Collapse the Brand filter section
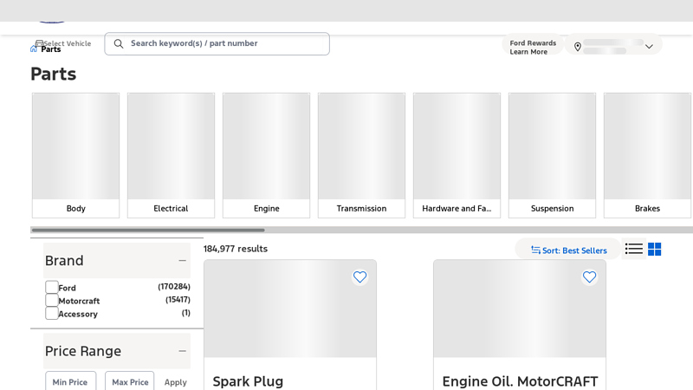 point(182,261)
